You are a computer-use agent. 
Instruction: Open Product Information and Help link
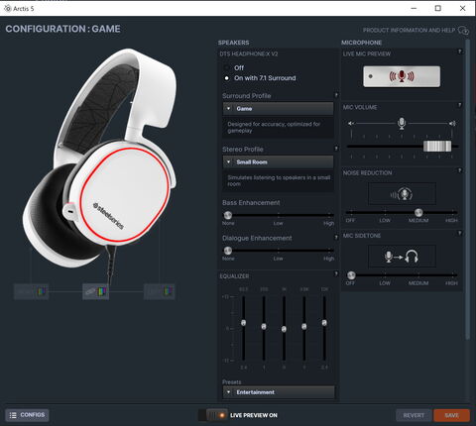click(409, 31)
